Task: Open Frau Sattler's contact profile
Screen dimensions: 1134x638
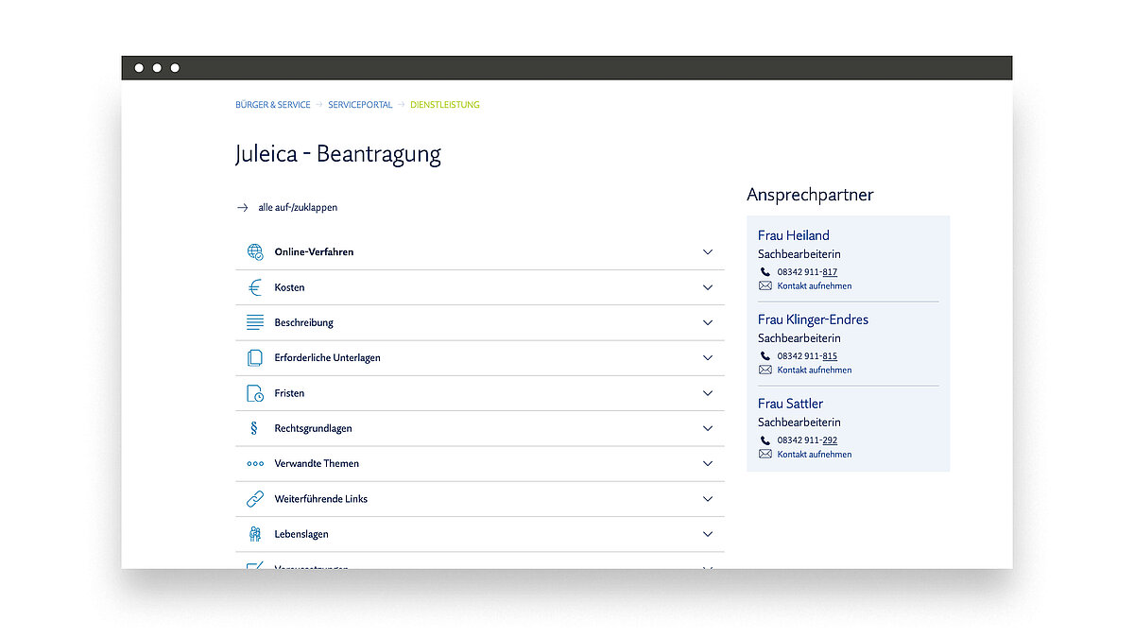Action: (790, 404)
